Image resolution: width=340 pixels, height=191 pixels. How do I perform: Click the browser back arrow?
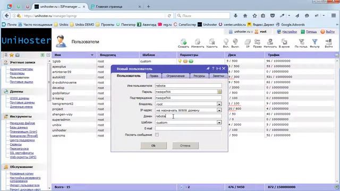click(7, 15)
